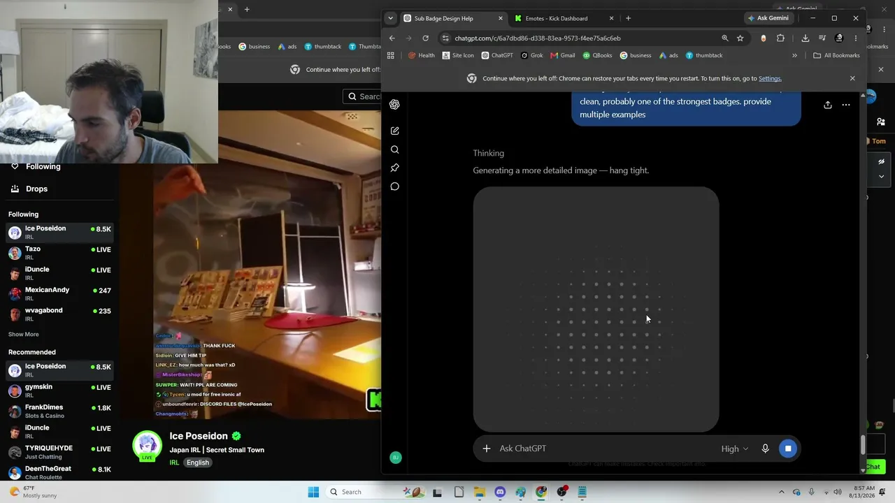Open the media controls icon in Chrome toolbar
Image resolution: width=895 pixels, height=503 pixels.
[822, 38]
